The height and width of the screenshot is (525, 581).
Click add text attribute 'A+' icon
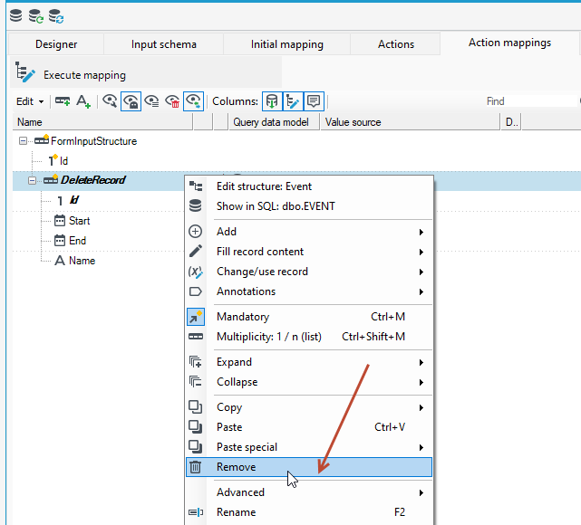coord(83,101)
